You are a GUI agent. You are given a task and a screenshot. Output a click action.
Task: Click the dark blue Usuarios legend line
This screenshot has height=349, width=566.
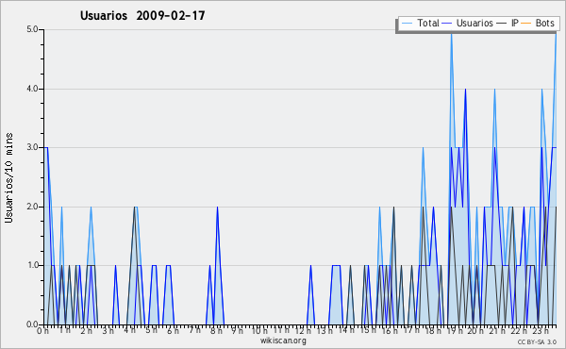(x=447, y=24)
